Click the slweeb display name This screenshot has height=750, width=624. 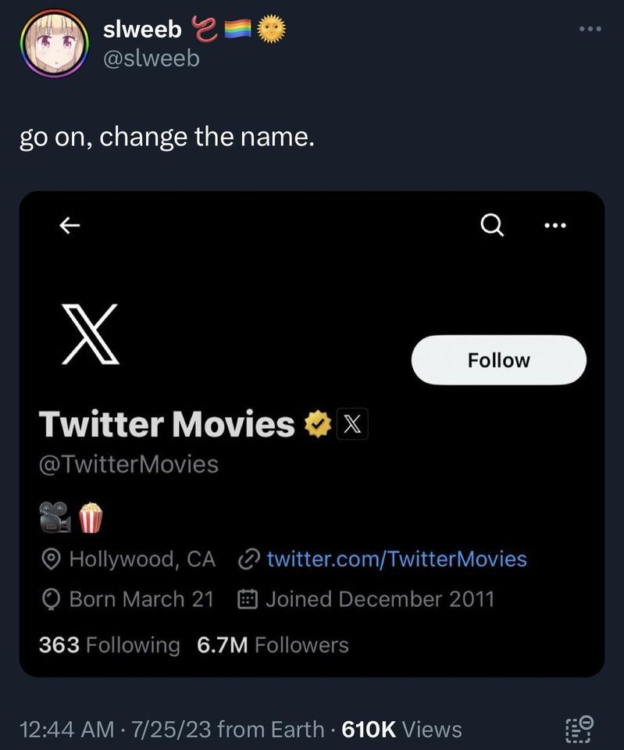click(142, 30)
